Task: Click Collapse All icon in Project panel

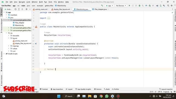Action: coord(22,9)
